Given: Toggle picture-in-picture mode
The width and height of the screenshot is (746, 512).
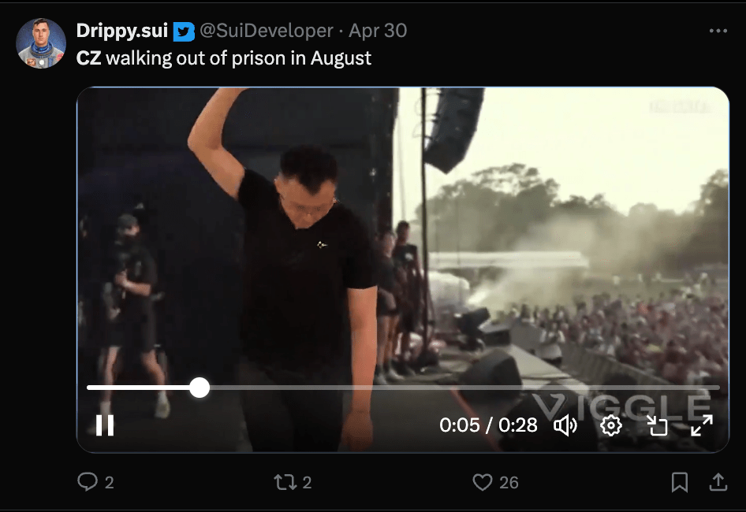Looking at the screenshot, I should click(x=657, y=425).
